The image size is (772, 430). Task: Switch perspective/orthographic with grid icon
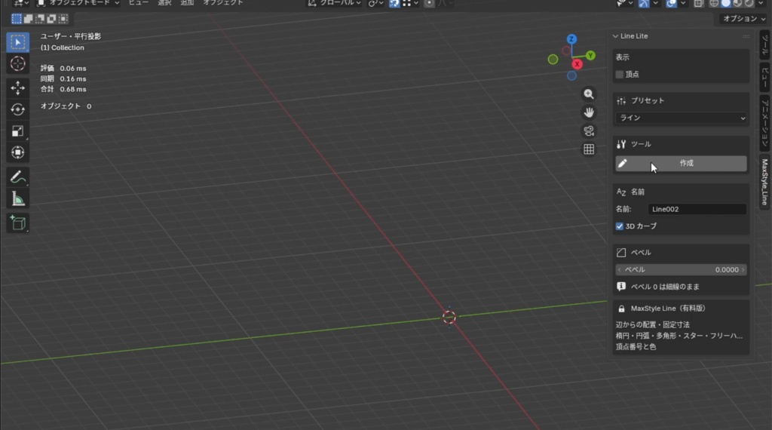[x=589, y=149]
